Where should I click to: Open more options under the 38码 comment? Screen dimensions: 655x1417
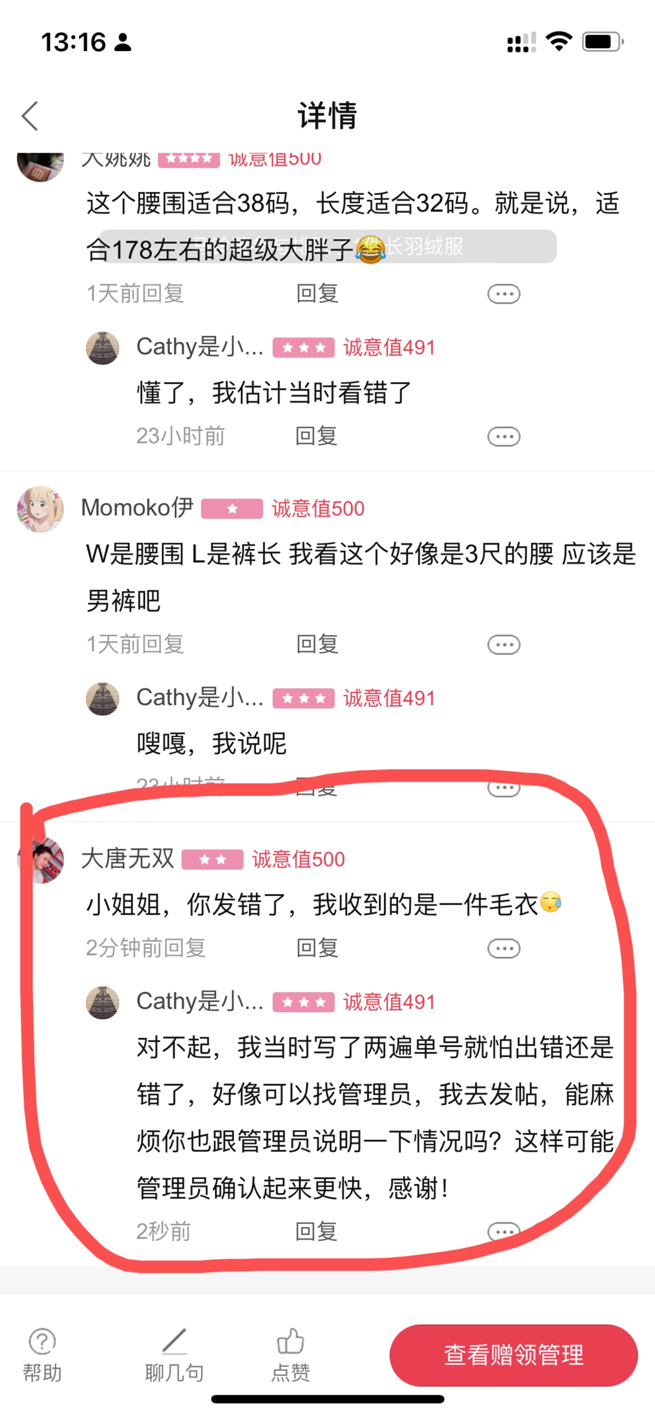click(x=504, y=294)
